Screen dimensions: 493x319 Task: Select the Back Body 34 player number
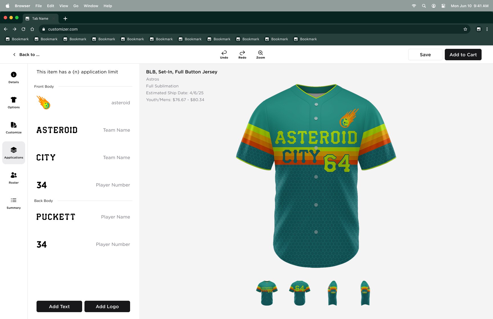(83, 244)
